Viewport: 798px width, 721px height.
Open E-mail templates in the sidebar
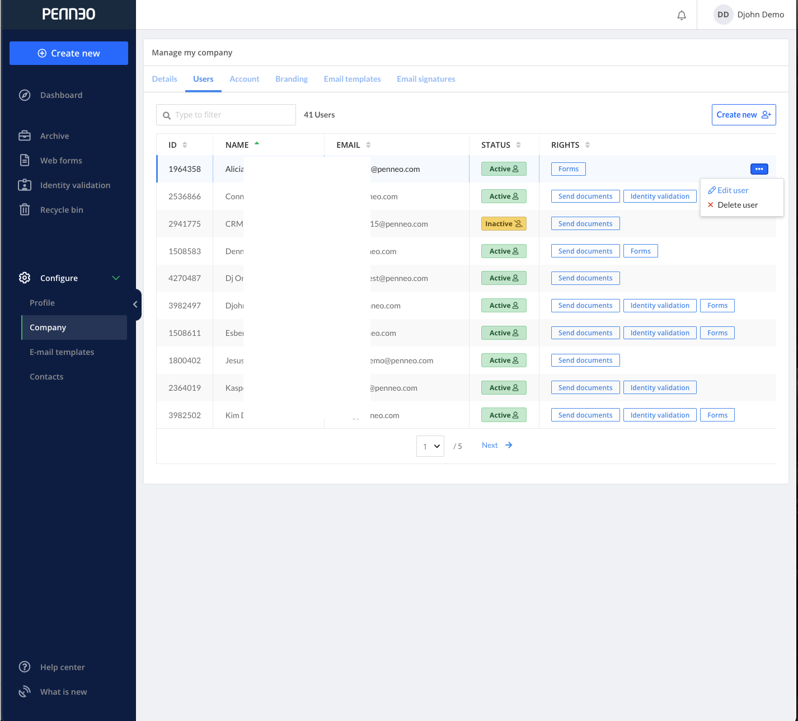(62, 352)
